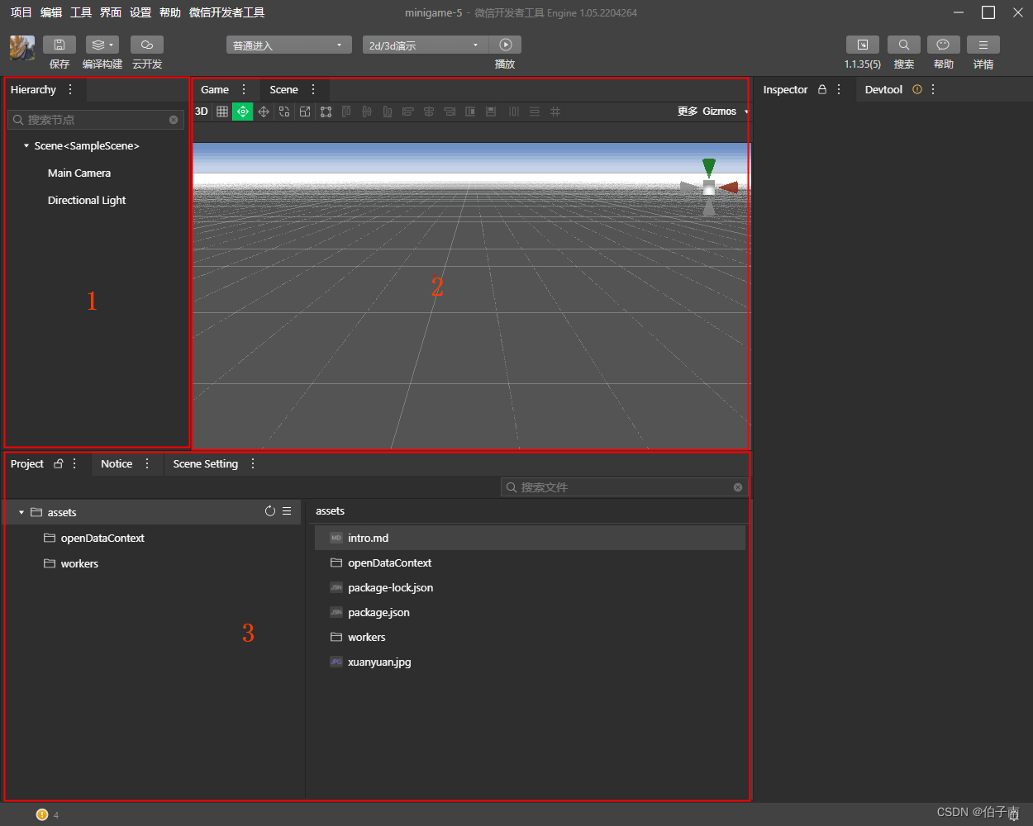Image resolution: width=1033 pixels, height=826 pixels.
Task: Click the align horizontal center icon
Action: pyautogui.click(x=429, y=112)
